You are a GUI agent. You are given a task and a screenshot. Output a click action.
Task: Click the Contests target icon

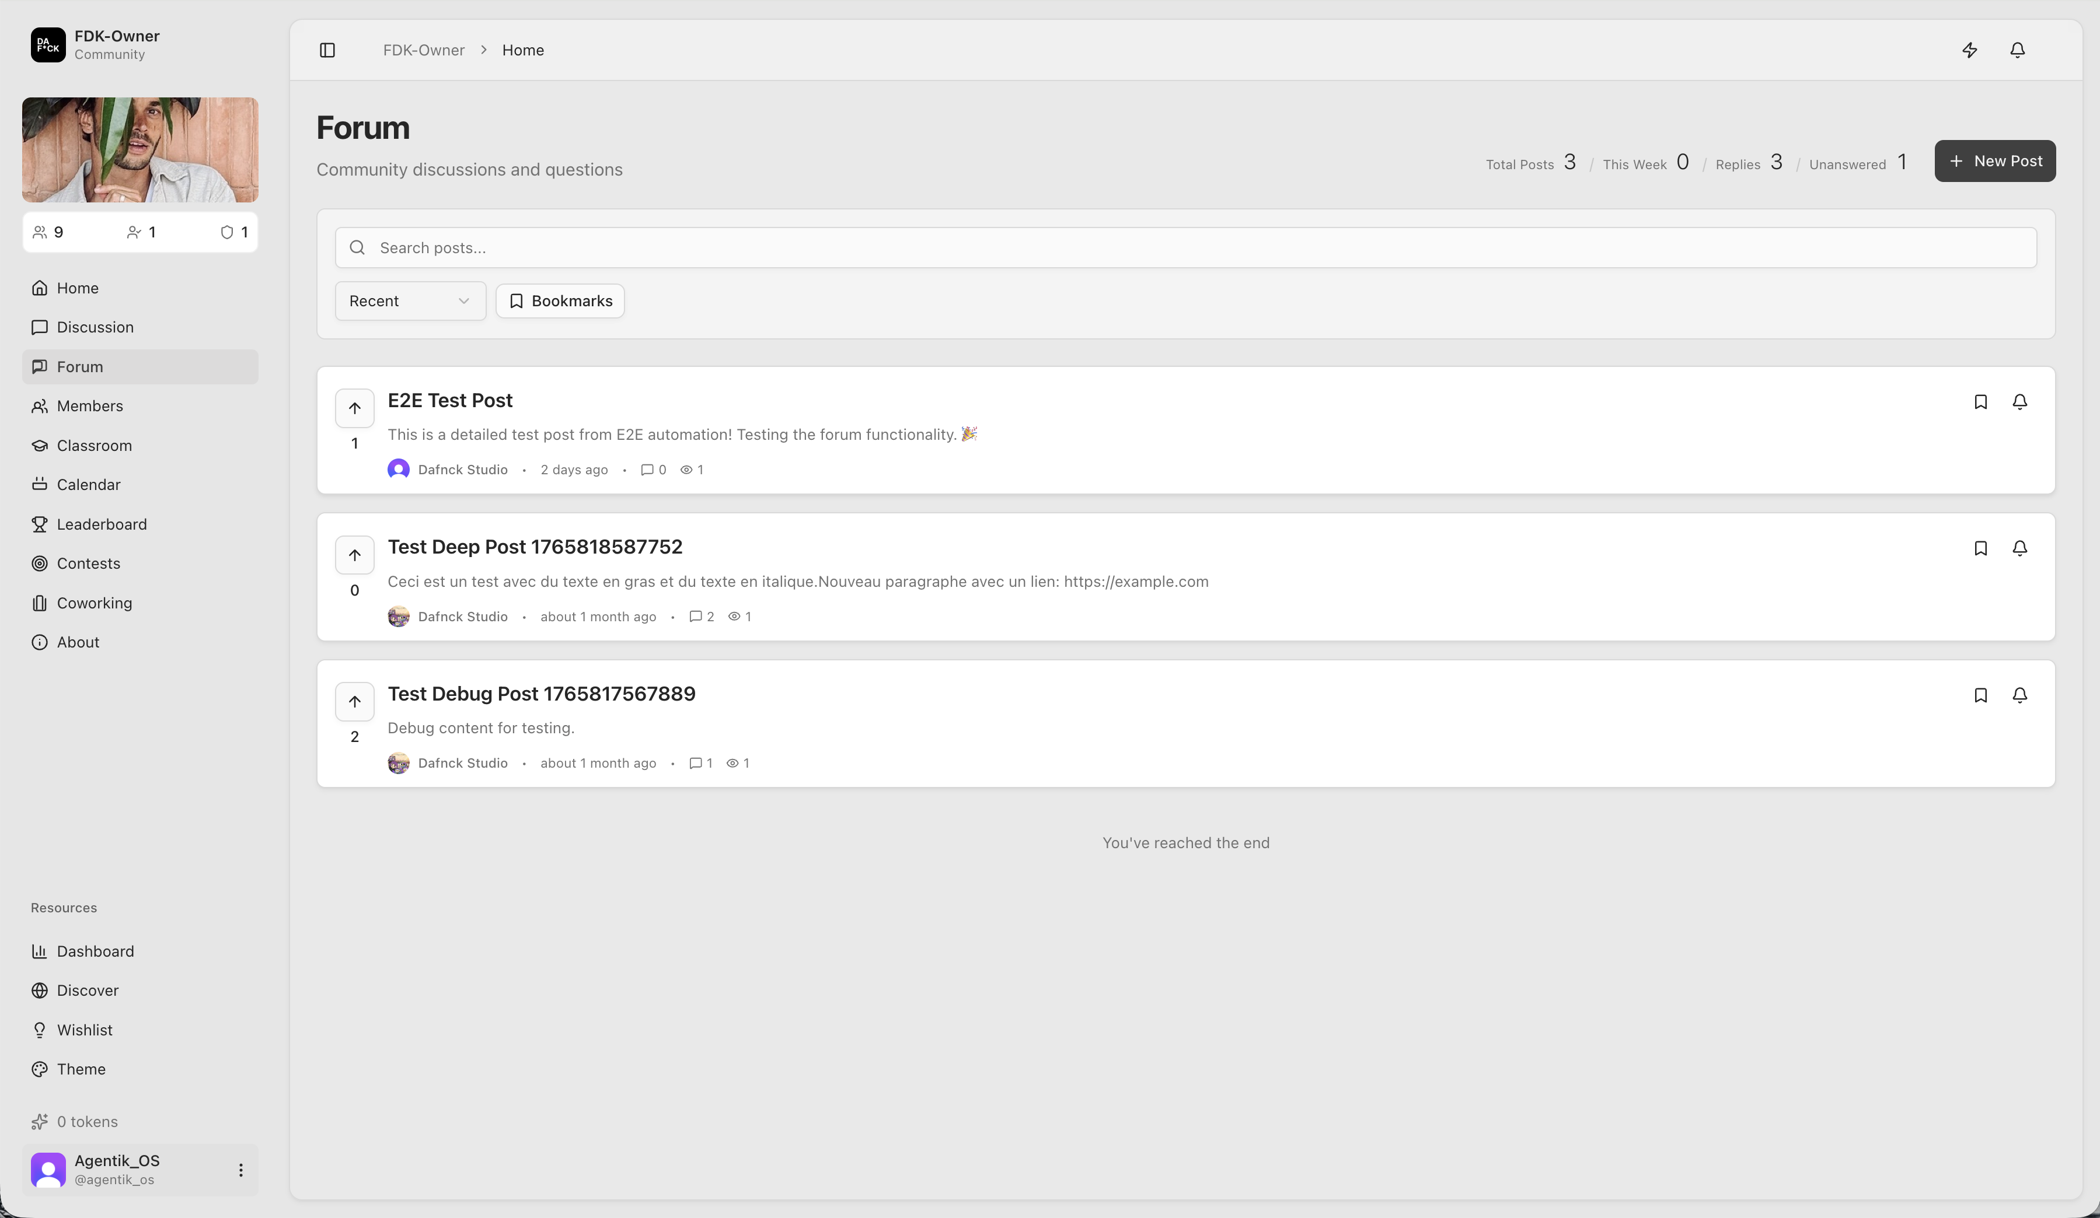point(41,563)
